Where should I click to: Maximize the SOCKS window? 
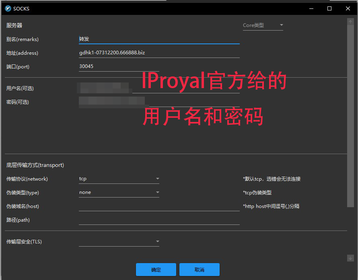point(329,9)
